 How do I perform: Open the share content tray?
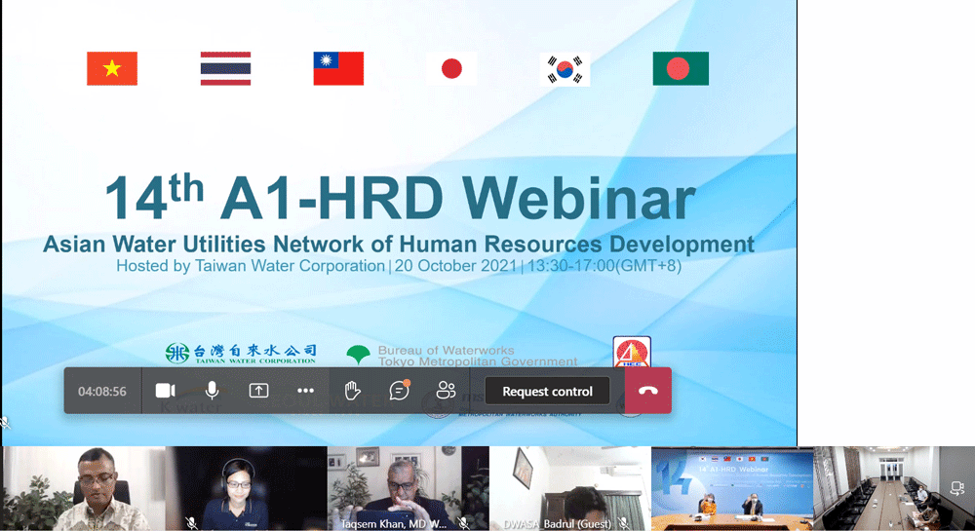[x=258, y=391]
